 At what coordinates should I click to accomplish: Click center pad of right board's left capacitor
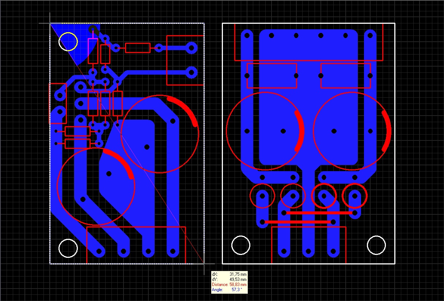point(283,131)
